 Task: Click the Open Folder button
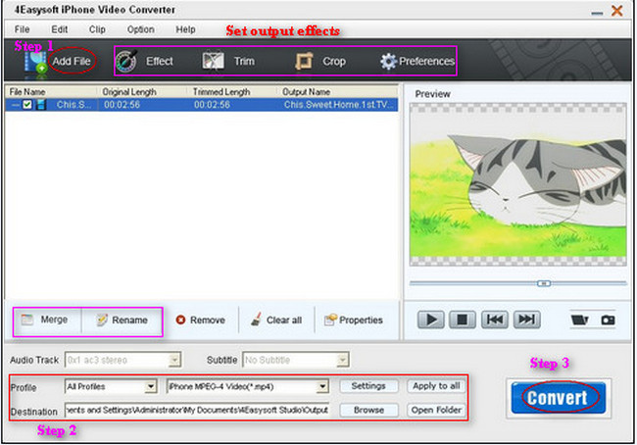[x=436, y=410]
